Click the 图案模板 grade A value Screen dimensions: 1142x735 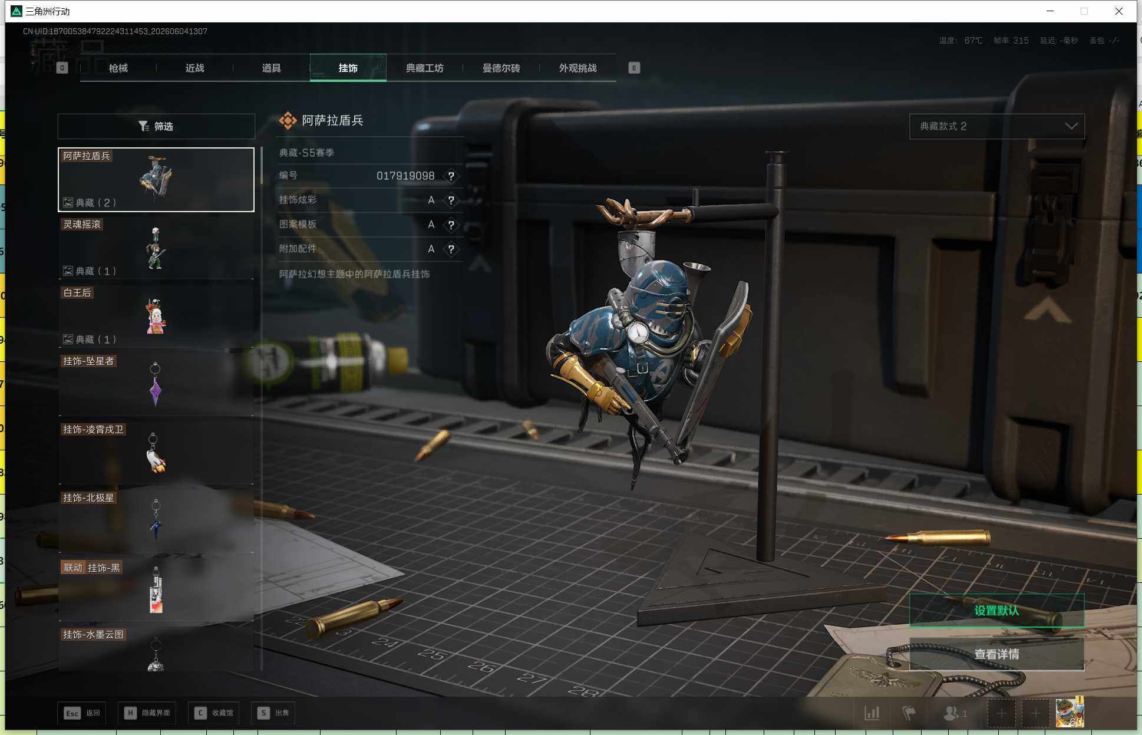[x=431, y=225]
